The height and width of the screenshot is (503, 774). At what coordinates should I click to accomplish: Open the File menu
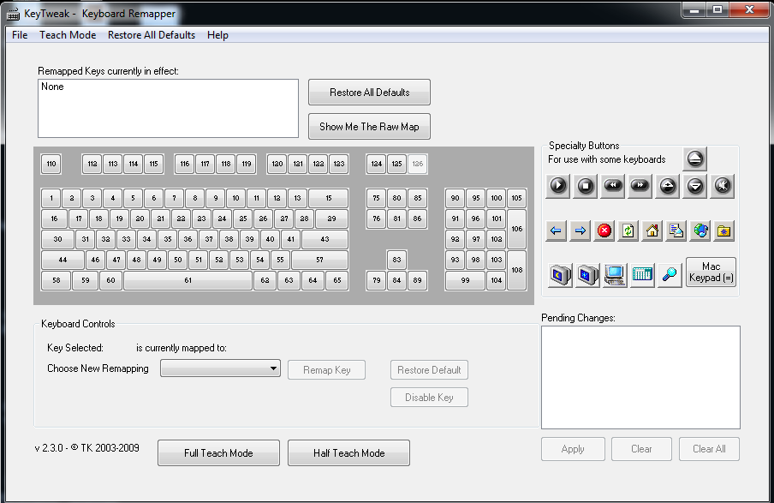(x=20, y=35)
